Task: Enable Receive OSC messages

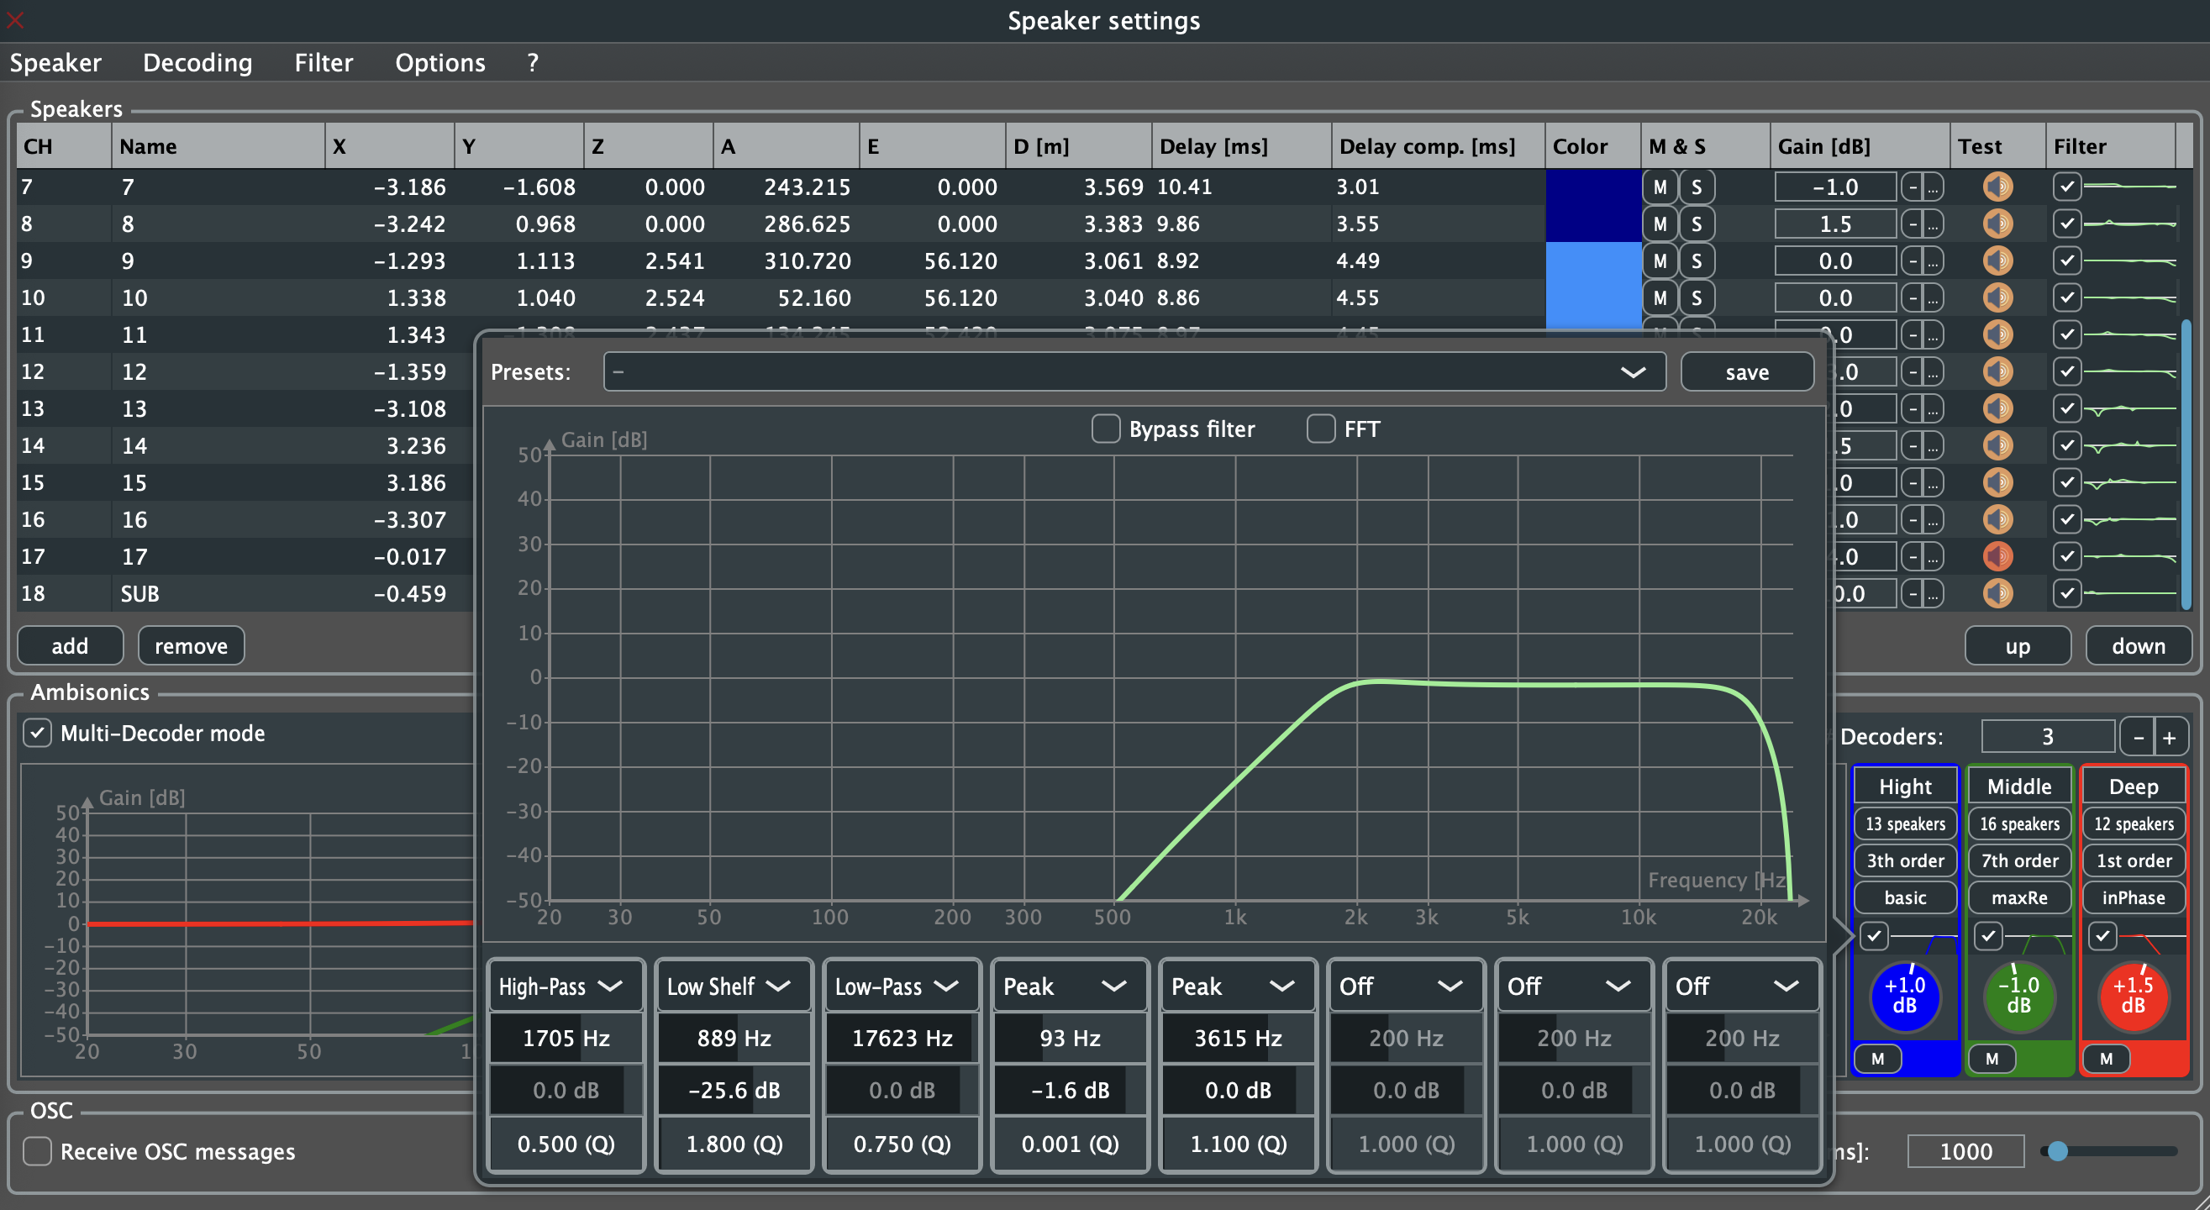Action: coord(38,1151)
